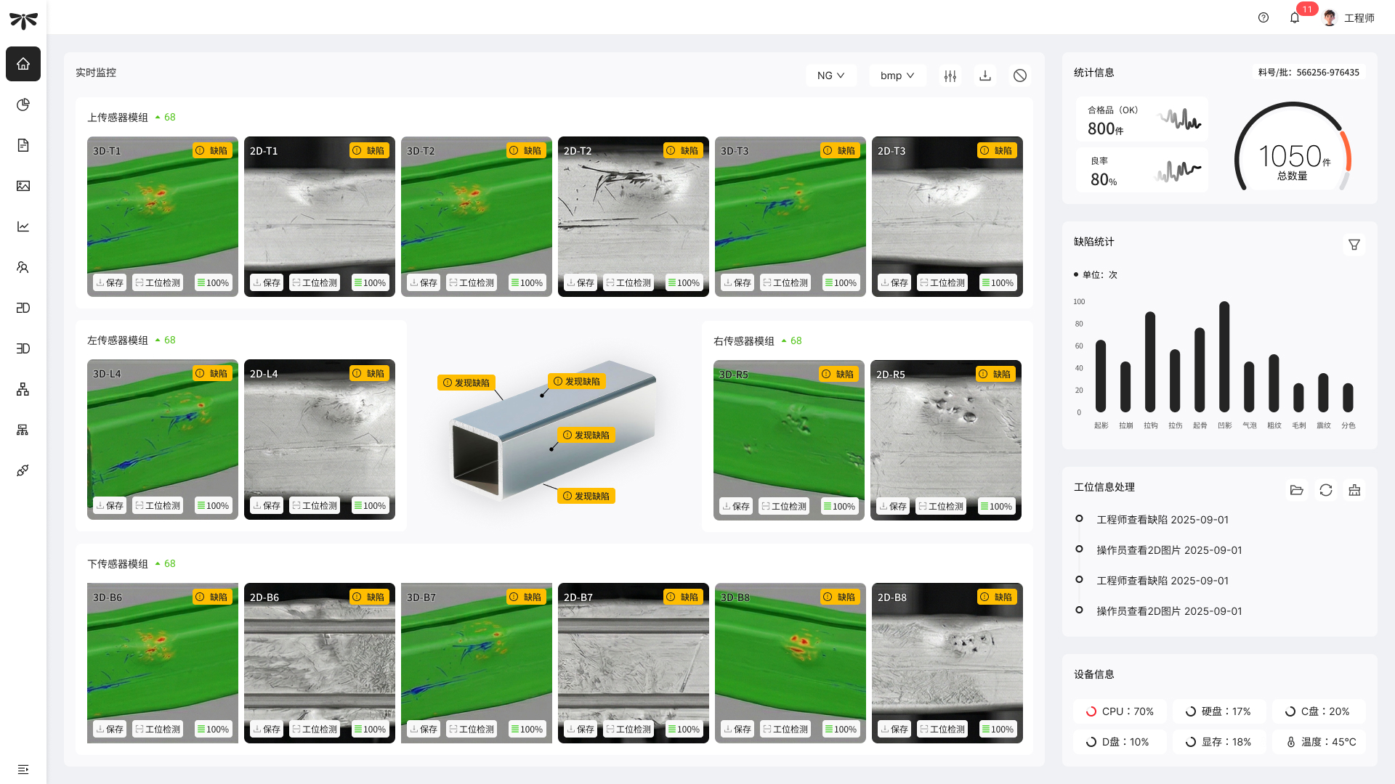Open the notification bell
Image resolution: width=1395 pixels, height=784 pixels.
1295,17
